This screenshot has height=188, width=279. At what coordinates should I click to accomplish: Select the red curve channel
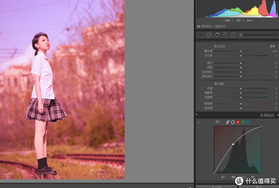(238, 122)
